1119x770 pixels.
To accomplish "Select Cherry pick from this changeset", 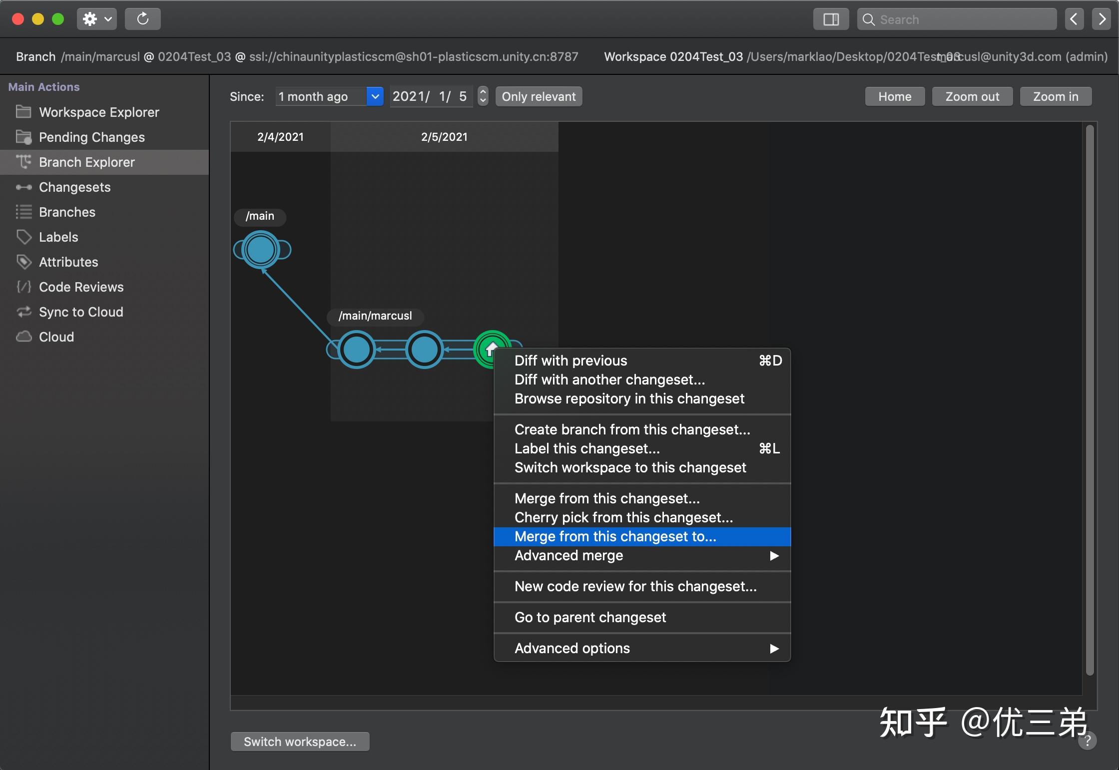I will pos(623,517).
